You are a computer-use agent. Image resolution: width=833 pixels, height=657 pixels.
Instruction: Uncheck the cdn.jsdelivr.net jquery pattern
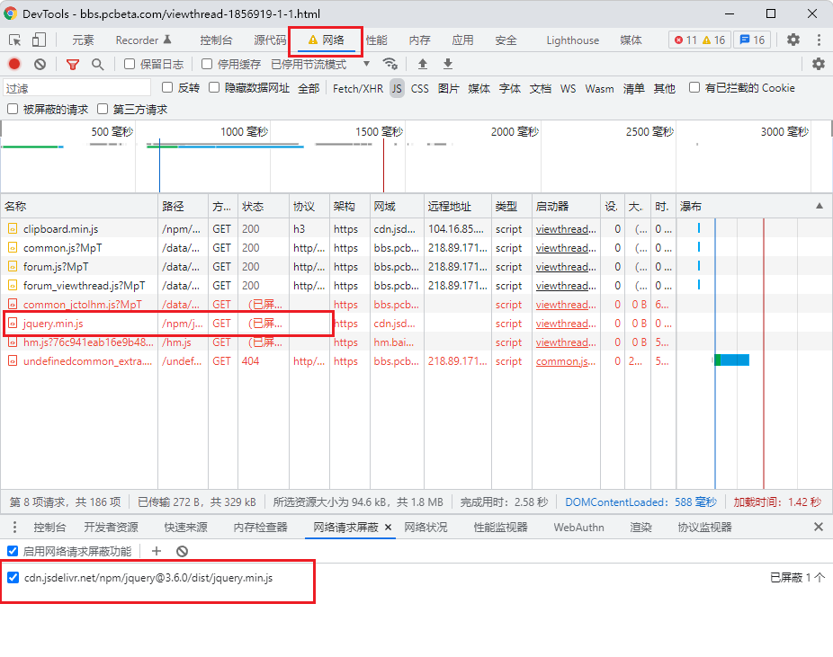click(13, 577)
